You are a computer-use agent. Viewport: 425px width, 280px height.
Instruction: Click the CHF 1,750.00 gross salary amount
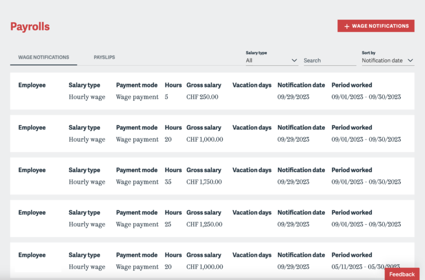[204, 182]
